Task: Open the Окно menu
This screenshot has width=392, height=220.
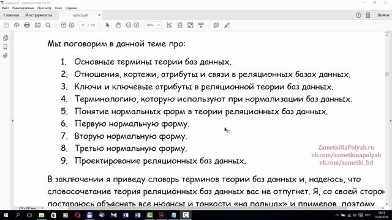Action: pos(58,8)
